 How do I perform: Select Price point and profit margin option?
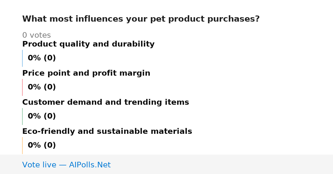pos(86,73)
